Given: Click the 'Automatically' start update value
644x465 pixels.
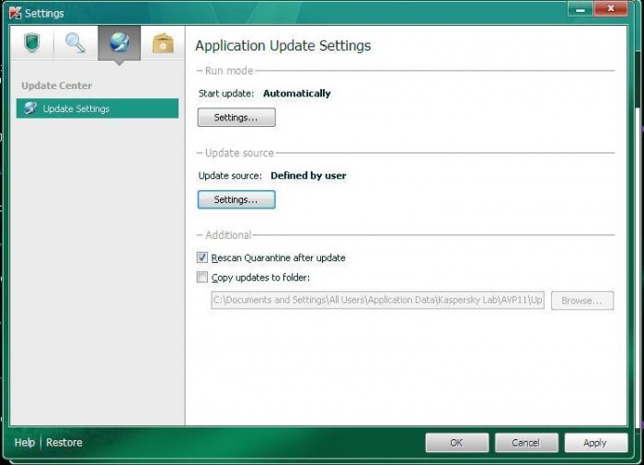Looking at the screenshot, I should [297, 94].
